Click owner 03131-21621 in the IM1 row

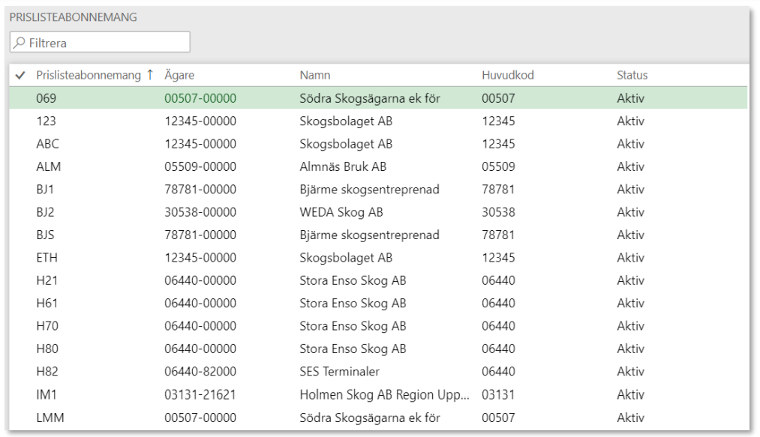click(200, 394)
